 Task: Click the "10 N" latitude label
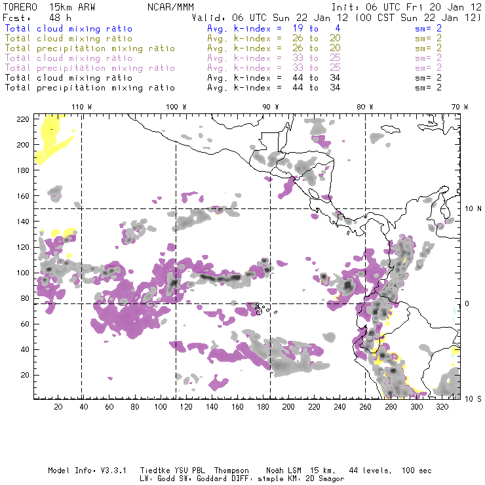[473, 209]
